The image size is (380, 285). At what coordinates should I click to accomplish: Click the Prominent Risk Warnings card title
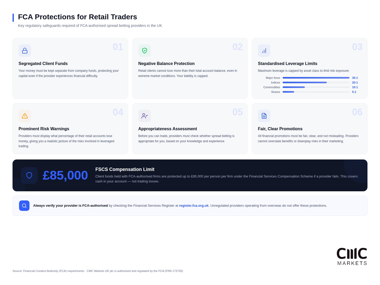44,129
